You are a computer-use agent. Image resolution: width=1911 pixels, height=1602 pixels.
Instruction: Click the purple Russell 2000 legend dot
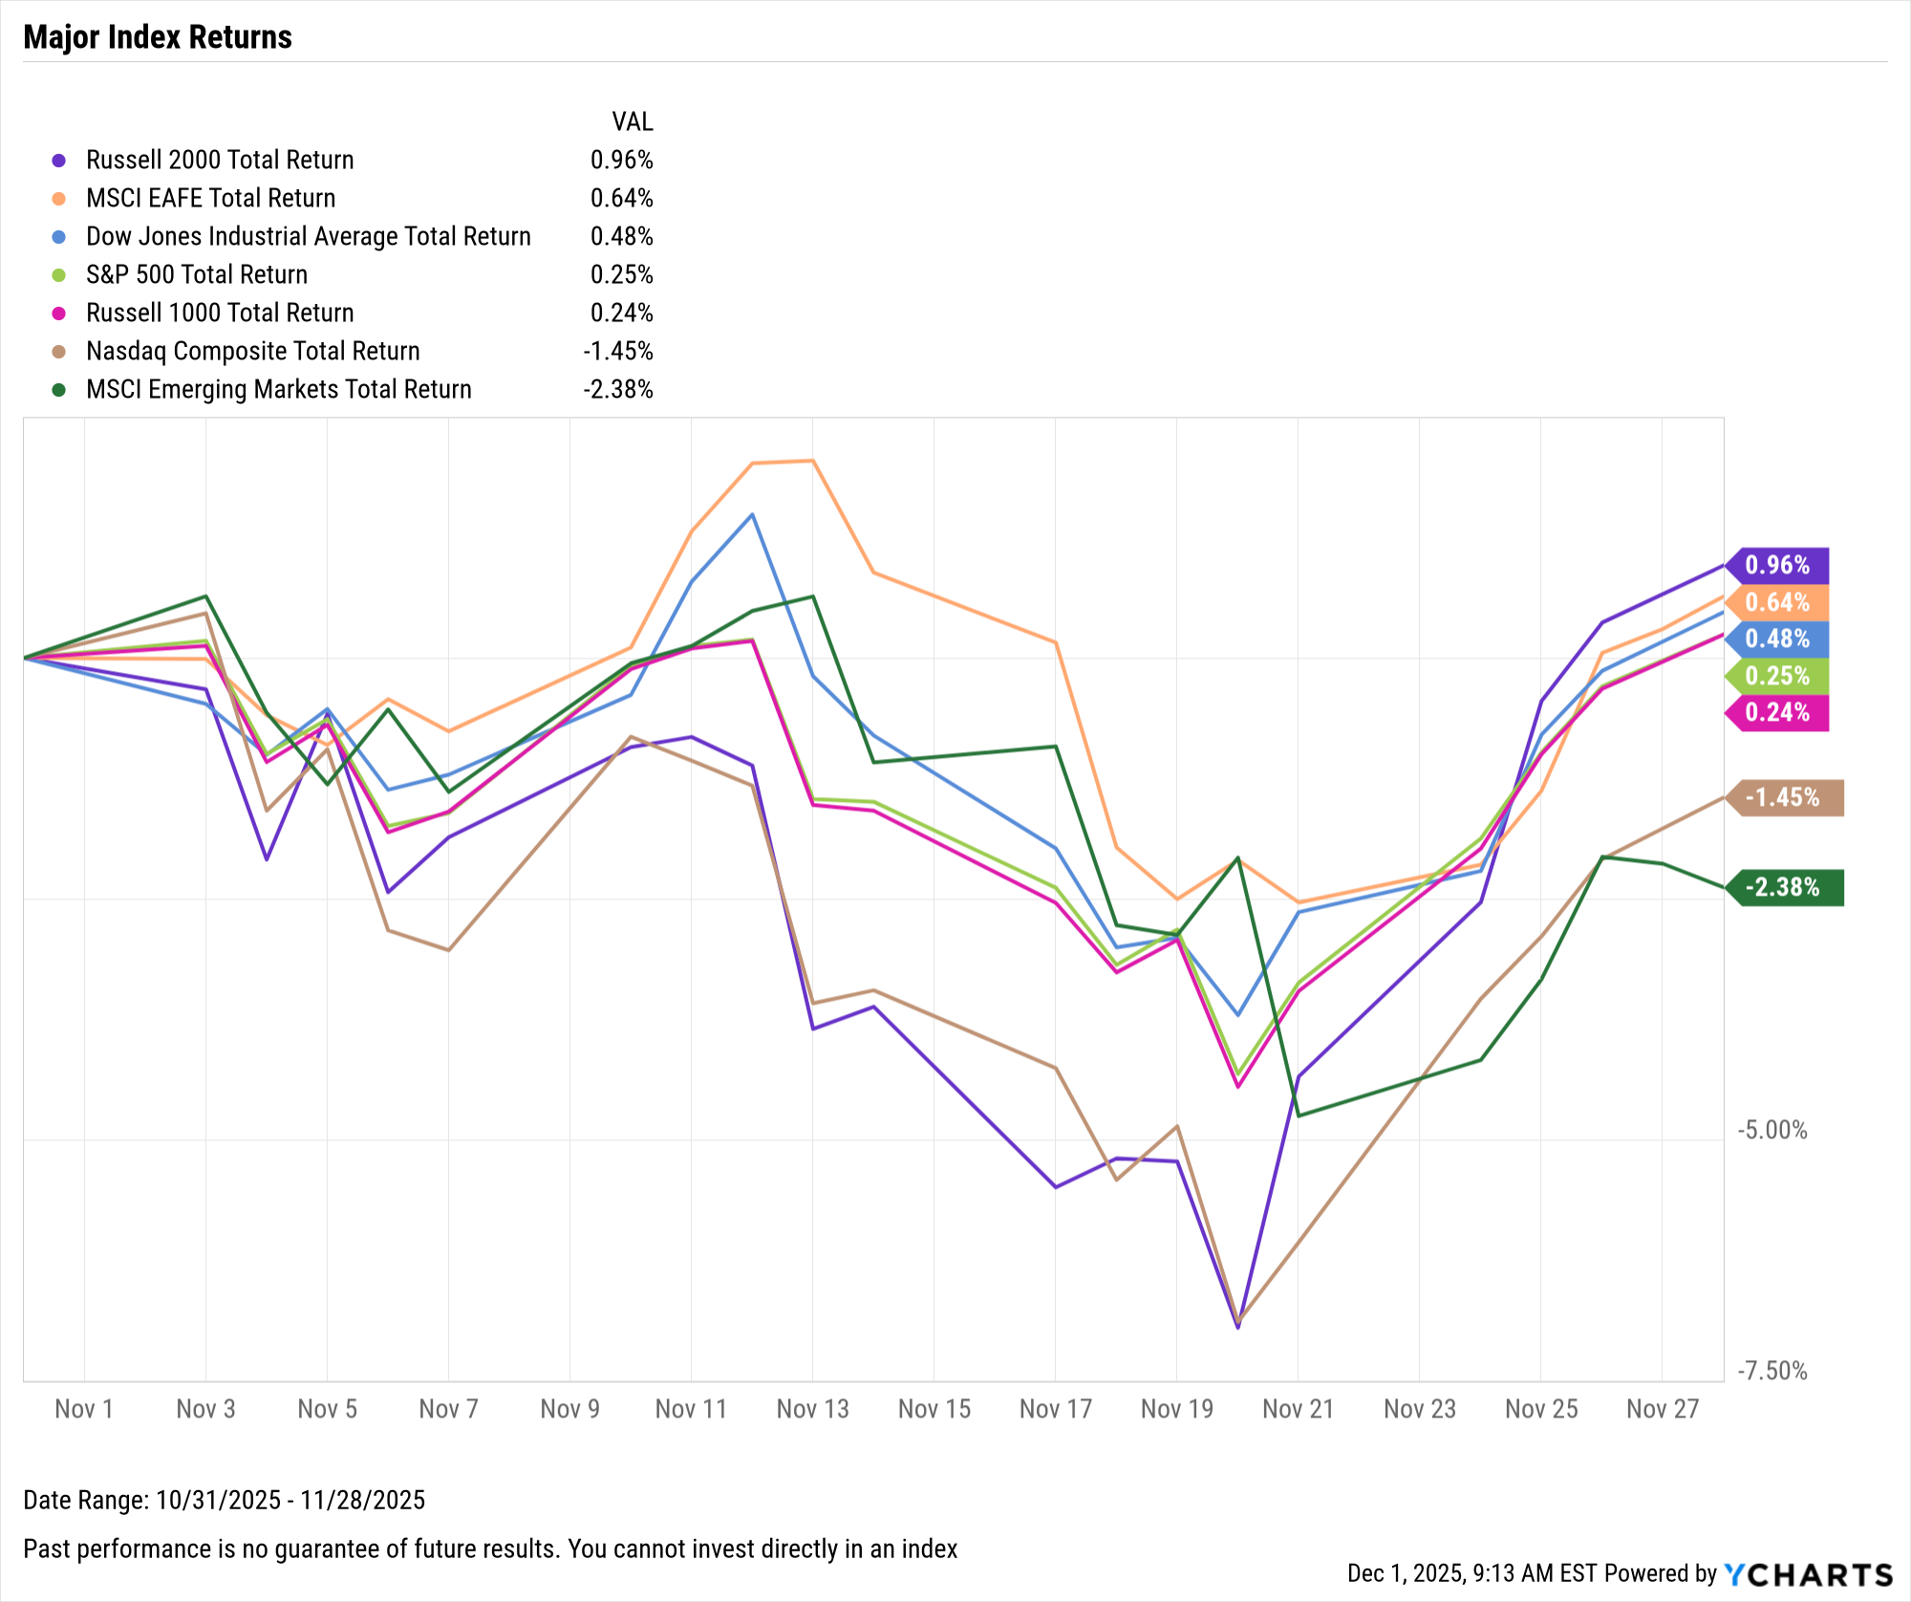pyautogui.click(x=59, y=161)
